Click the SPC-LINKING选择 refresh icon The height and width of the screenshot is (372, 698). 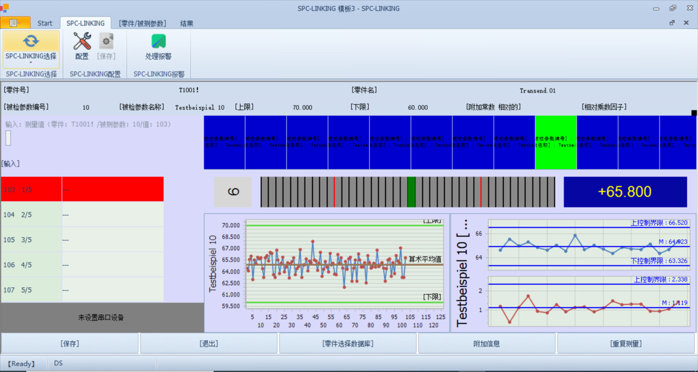[31, 41]
